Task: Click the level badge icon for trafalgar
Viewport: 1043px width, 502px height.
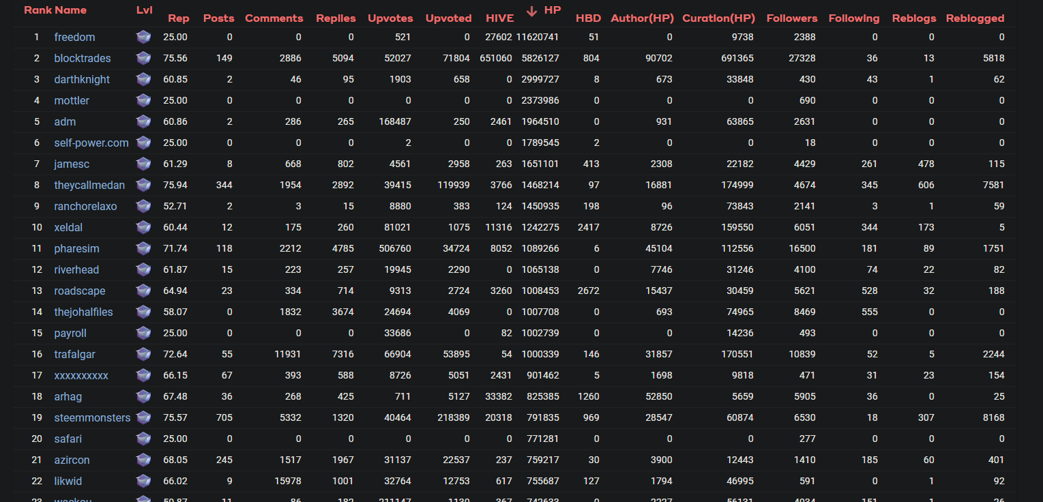Action: click(x=143, y=354)
